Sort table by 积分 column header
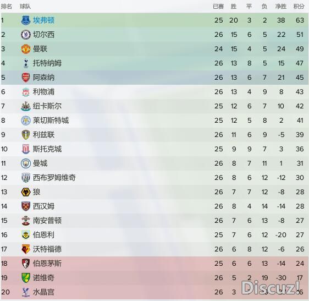Screen dimensions: 309x301 pyautogui.click(x=299, y=7)
